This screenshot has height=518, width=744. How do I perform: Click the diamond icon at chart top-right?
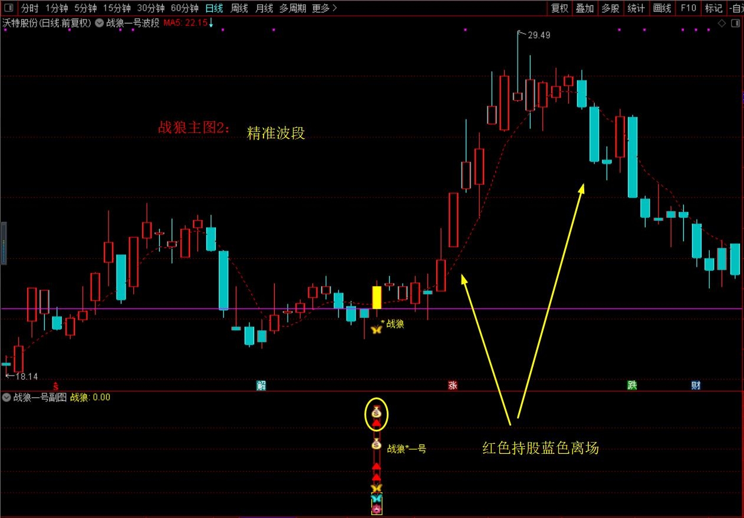click(x=722, y=23)
